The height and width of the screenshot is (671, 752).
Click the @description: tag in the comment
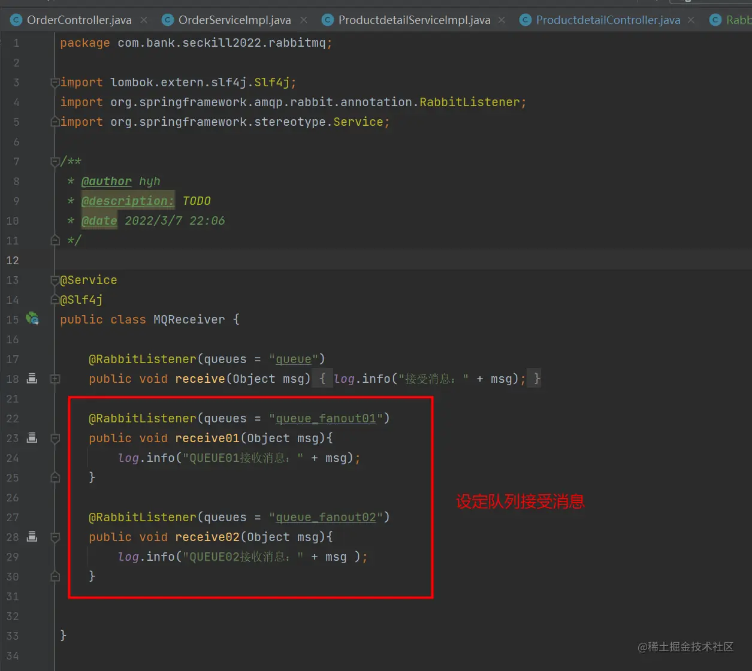pyautogui.click(x=128, y=201)
